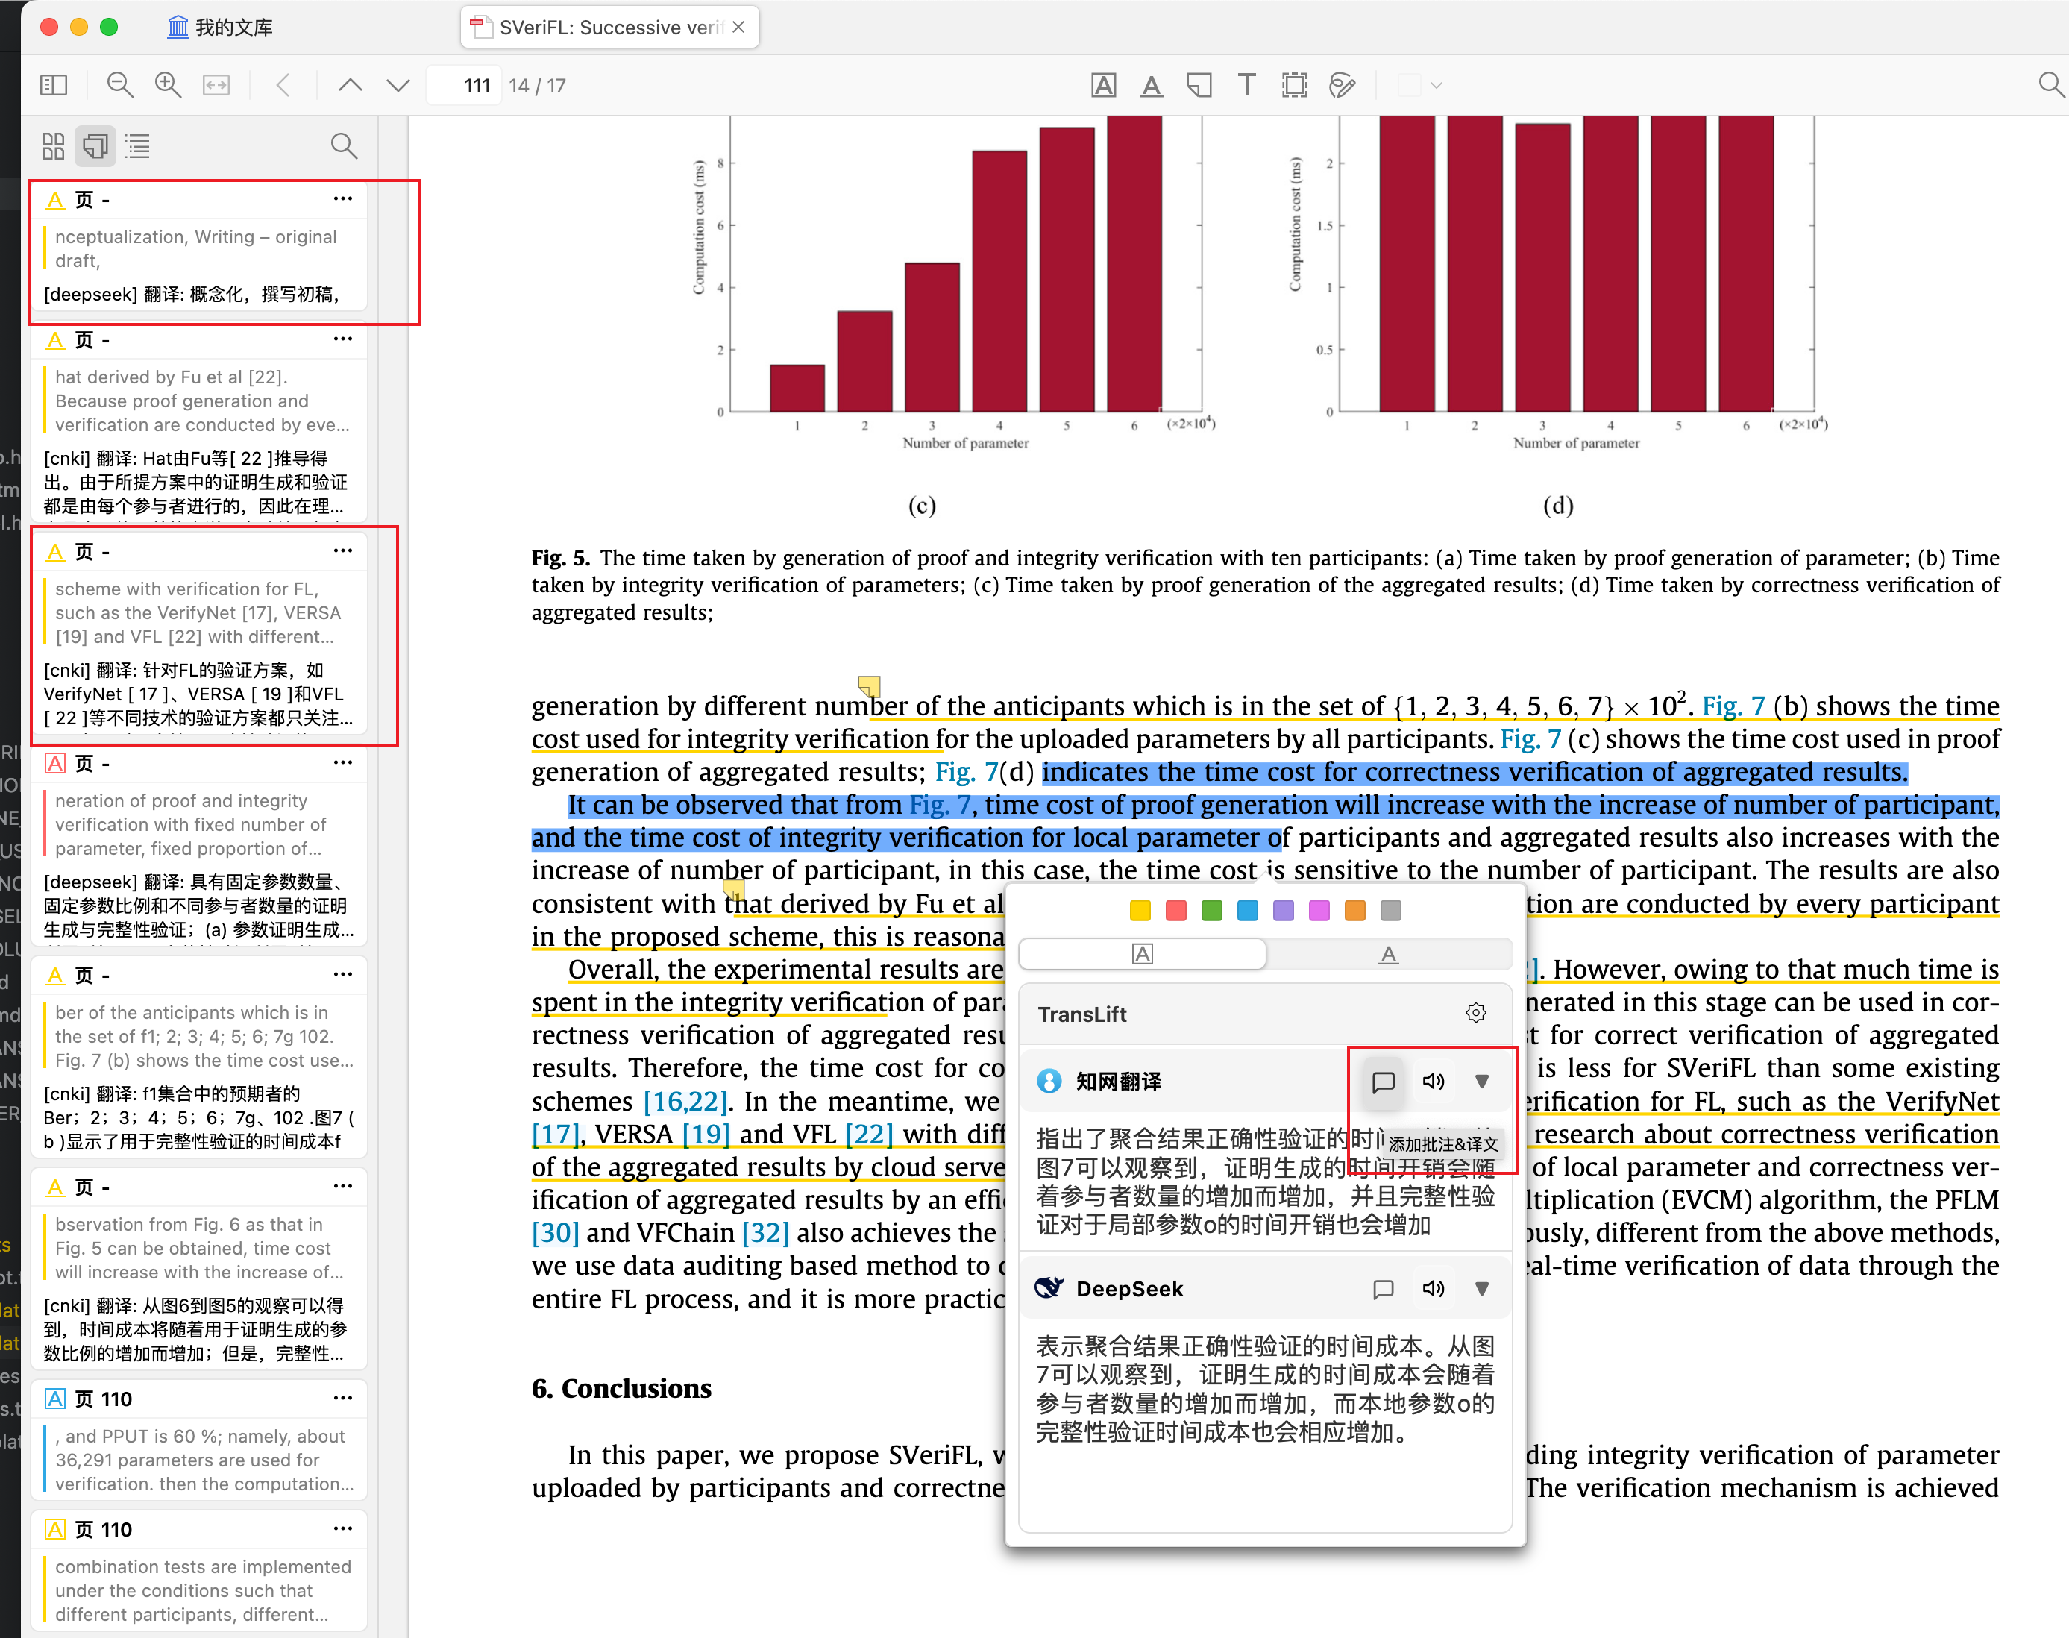Image resolution: width=2069 pixels, height=1638 pixels.
Task: Zoom out the document view
Action: (120, 84)
